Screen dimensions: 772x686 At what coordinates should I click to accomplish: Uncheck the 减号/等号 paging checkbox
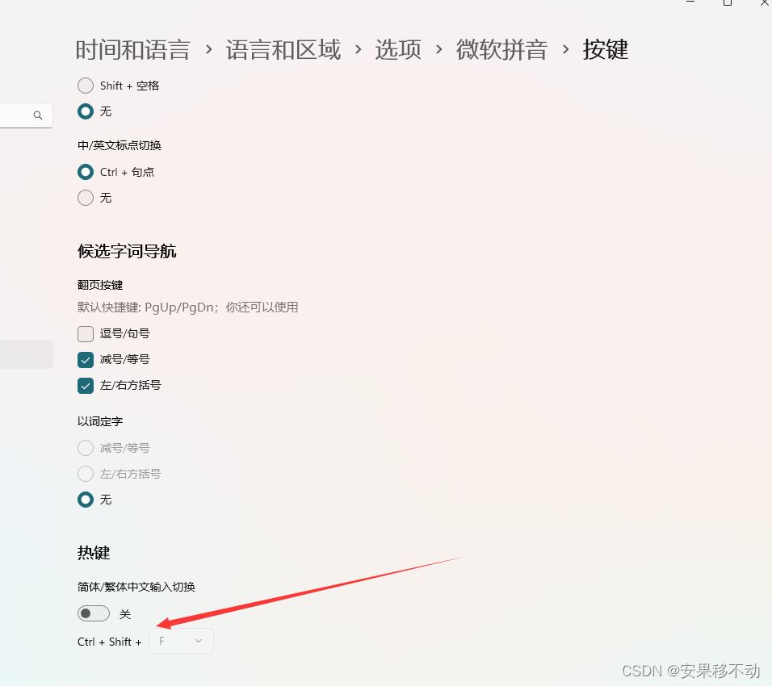tap(86, 360)
